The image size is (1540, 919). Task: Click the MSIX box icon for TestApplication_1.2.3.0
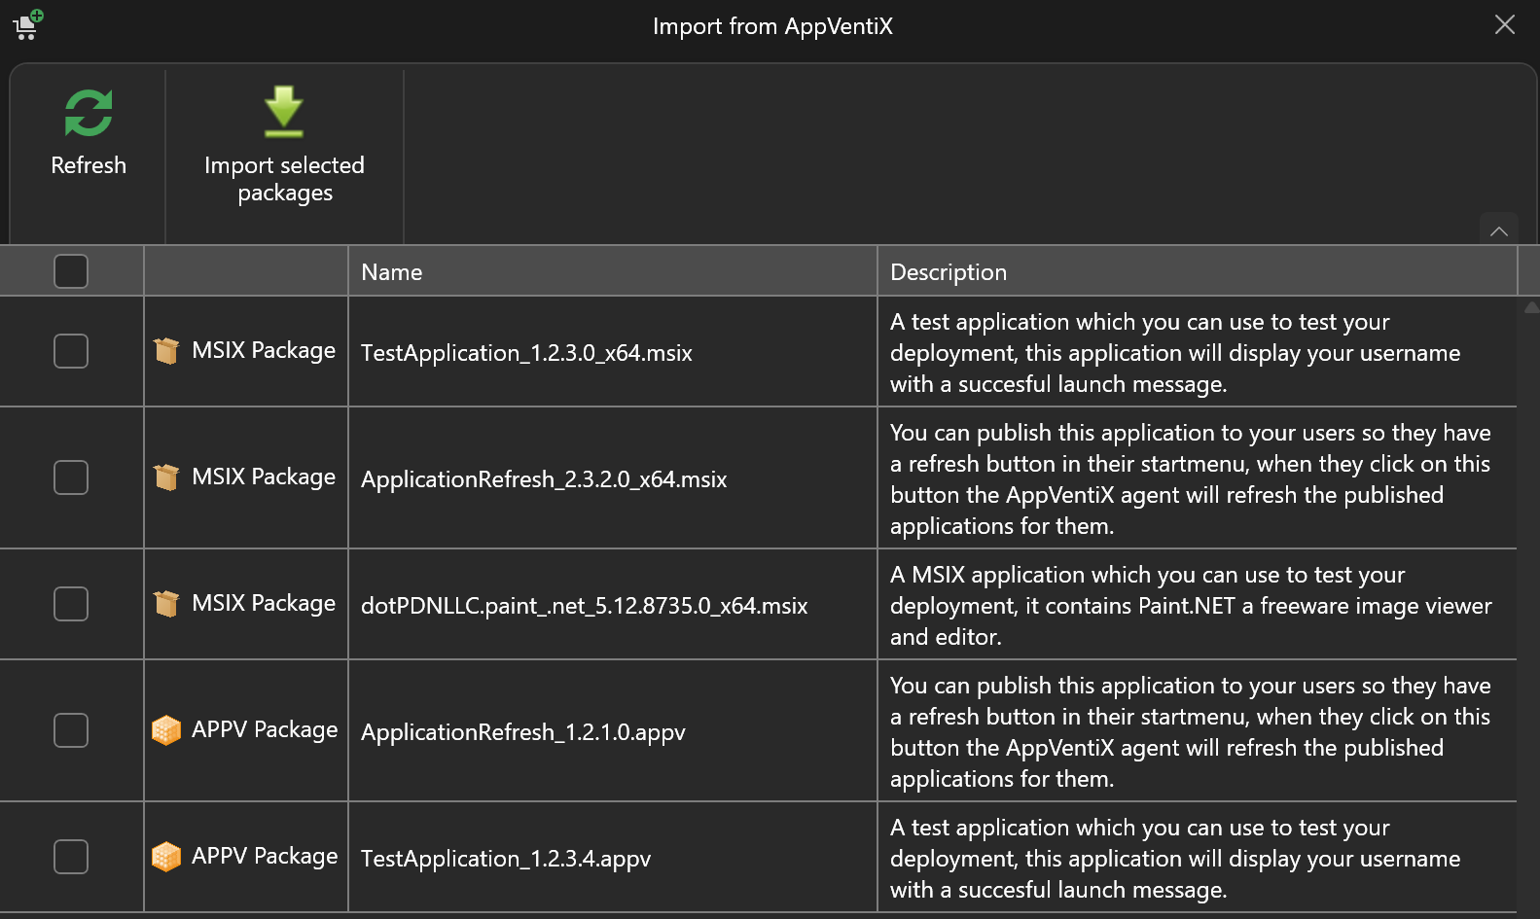(166, 351)
